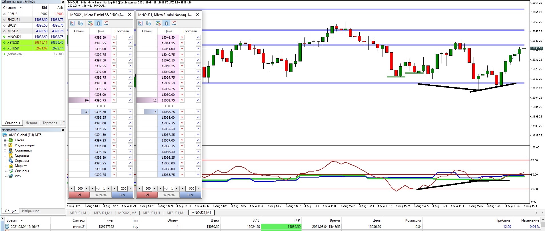
Task: Open chart icon in MNQU21 depth window
Action: point(141,23)
